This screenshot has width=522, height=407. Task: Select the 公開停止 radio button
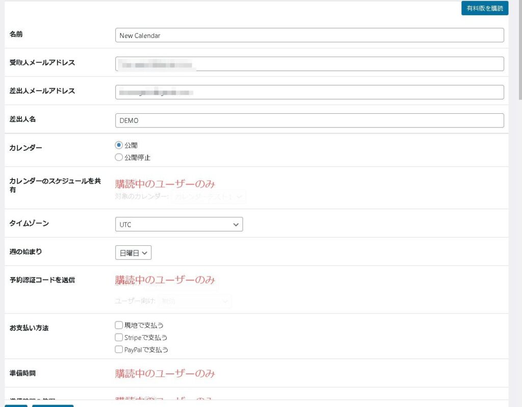tap(119, 158)
